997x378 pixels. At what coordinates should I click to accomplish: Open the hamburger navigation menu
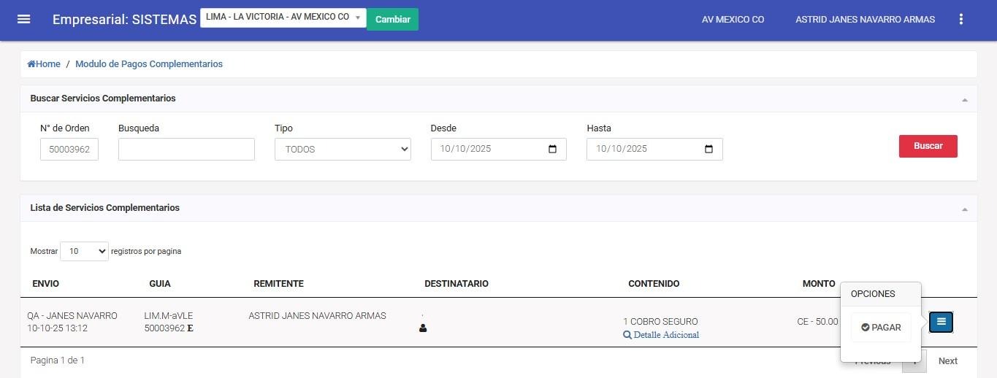point(23,19)
